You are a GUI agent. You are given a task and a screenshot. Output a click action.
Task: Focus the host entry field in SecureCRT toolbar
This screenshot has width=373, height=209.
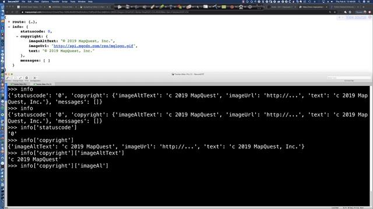point(349,78)
